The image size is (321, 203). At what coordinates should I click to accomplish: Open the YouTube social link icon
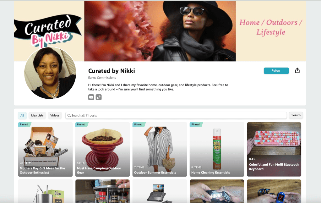[x=91, y=97]
